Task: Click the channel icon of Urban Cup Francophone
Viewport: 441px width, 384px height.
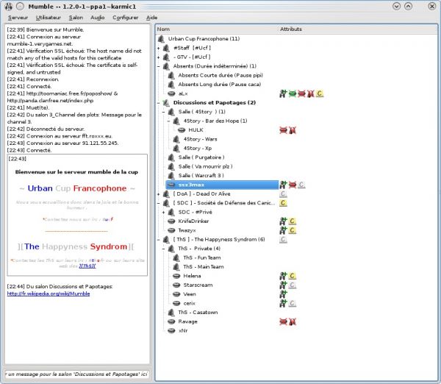Action: [x=162, y=38]
